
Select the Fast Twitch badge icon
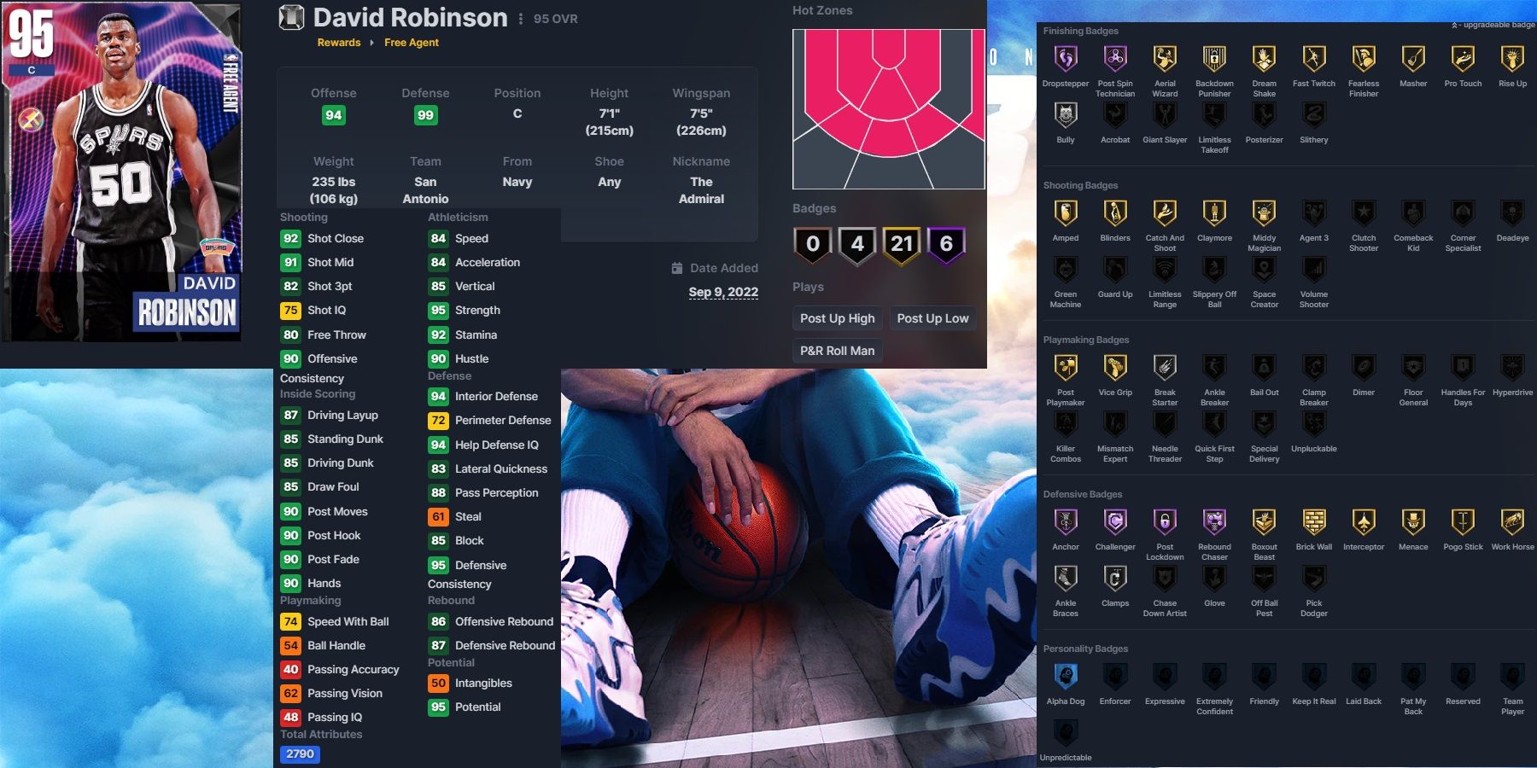click(1314, 59)
